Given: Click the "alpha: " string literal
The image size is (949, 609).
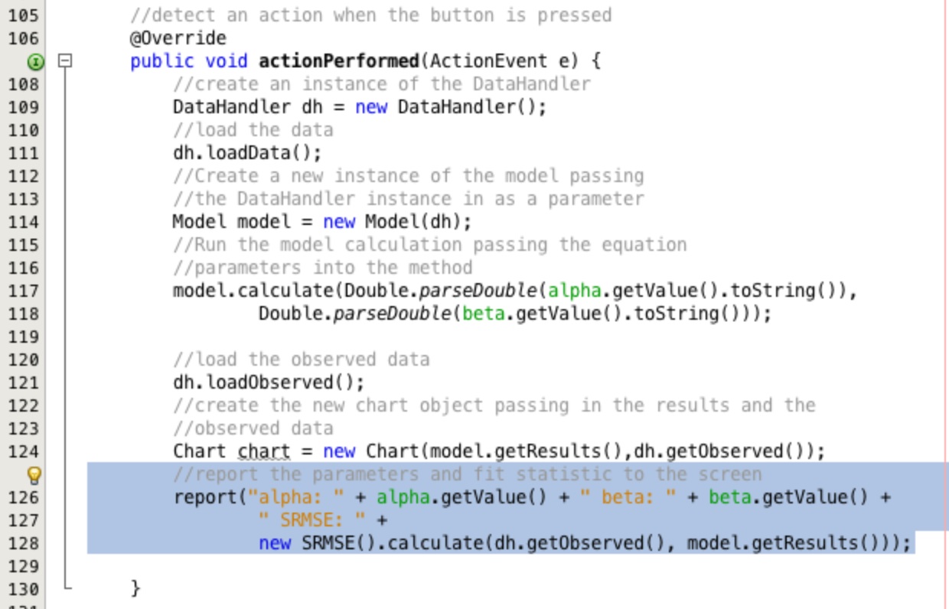Looking at the screenshot, I should (x=296, y=497).
